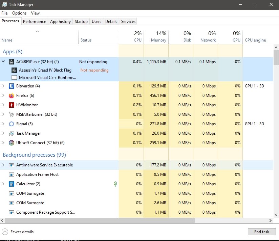This screenshot has height=241, width=279.
Task: Switch to the Performance tab
Action: point(35,22)
